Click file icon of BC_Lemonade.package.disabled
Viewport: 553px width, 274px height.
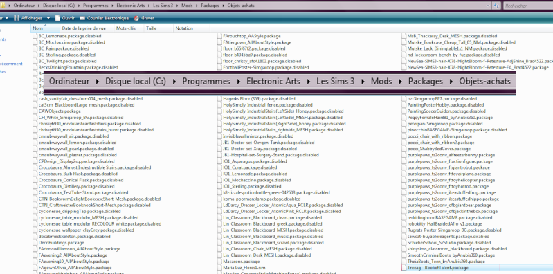point(35,36)
